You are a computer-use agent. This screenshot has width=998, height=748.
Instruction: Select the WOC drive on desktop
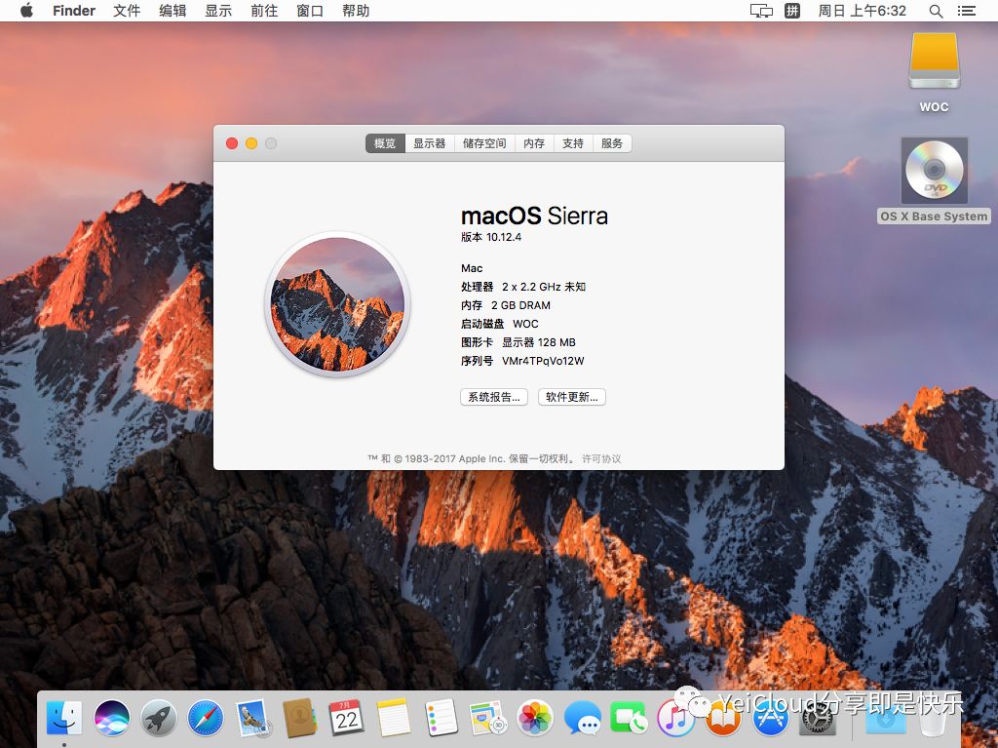click(934, 61)
